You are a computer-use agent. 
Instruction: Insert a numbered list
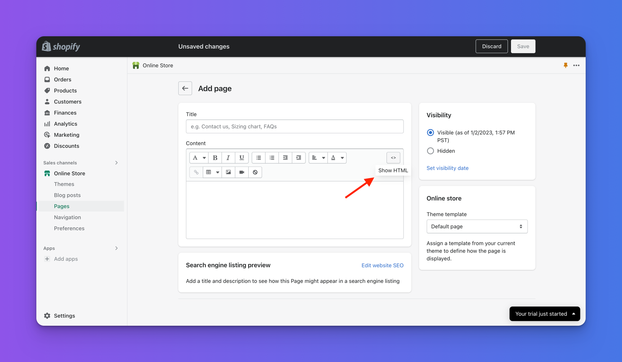click(x=272, y=158)
